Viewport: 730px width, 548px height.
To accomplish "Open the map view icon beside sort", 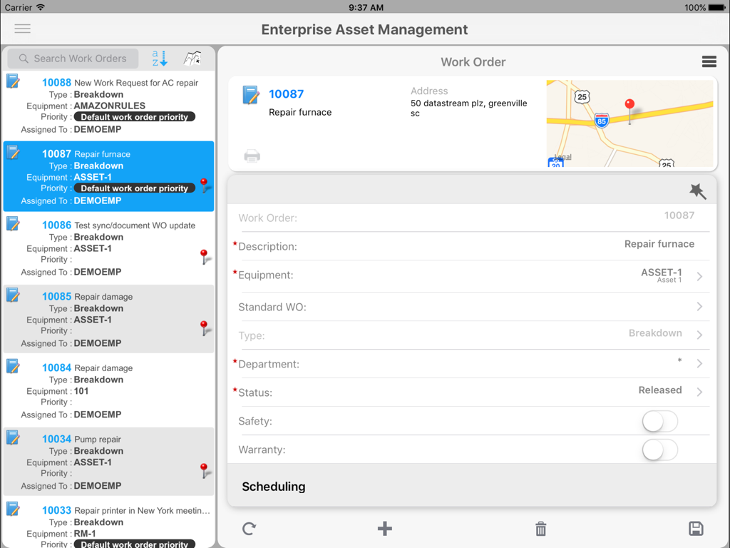I will pos(194,59).
